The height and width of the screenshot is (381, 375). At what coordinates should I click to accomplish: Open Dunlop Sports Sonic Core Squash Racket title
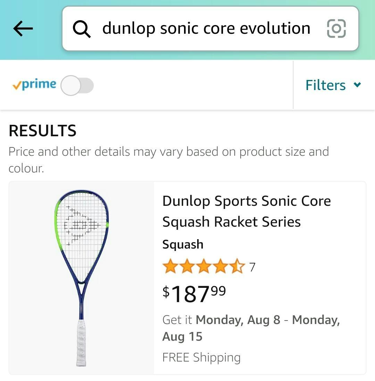click(x=246, y=211)
